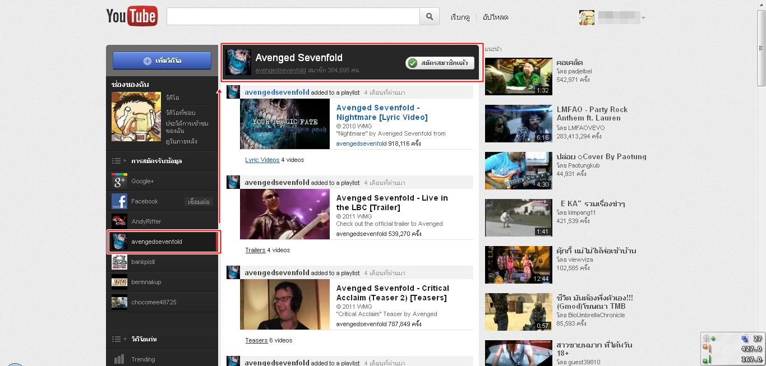This screenshot has height=366, width=766.
Task: Click network monitor widget value 427.0
Action: point(751,349)
